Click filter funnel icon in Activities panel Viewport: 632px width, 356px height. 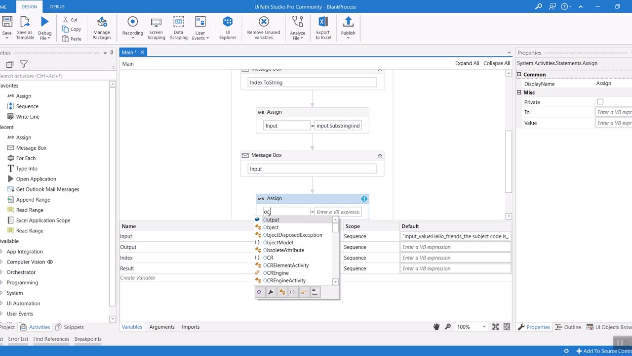23,64
